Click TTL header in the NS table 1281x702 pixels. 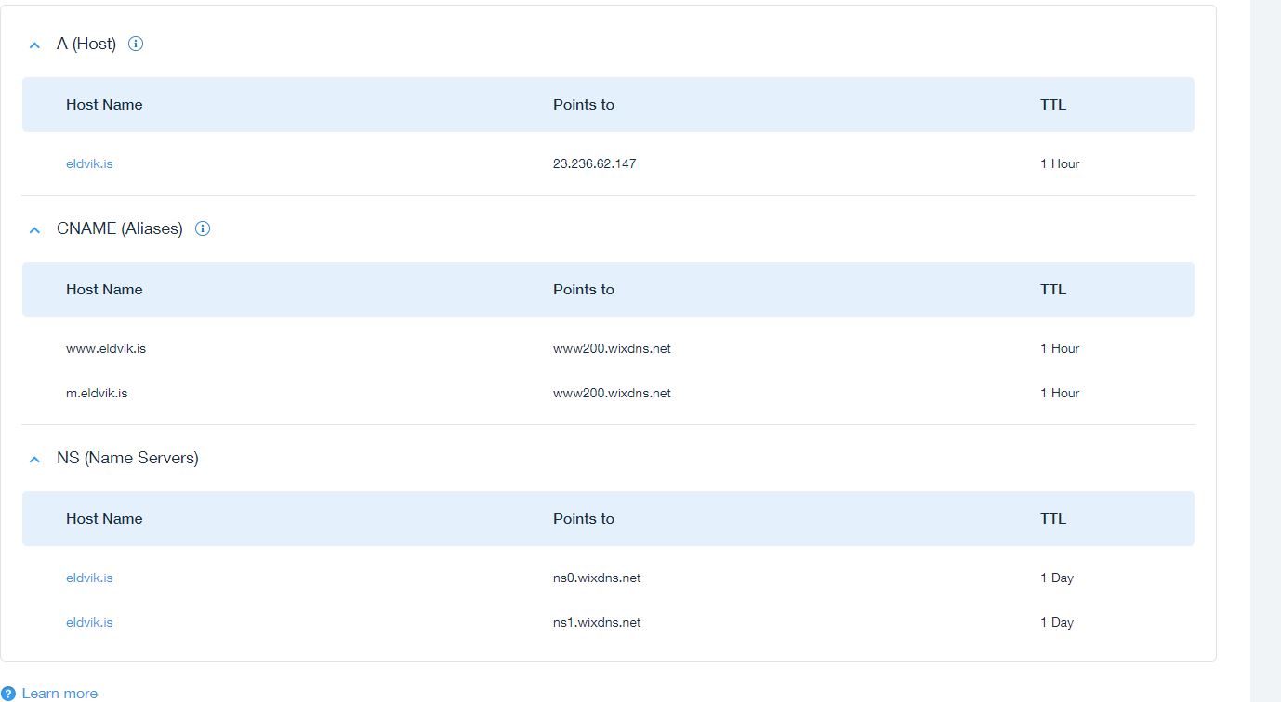(1052, 519)
